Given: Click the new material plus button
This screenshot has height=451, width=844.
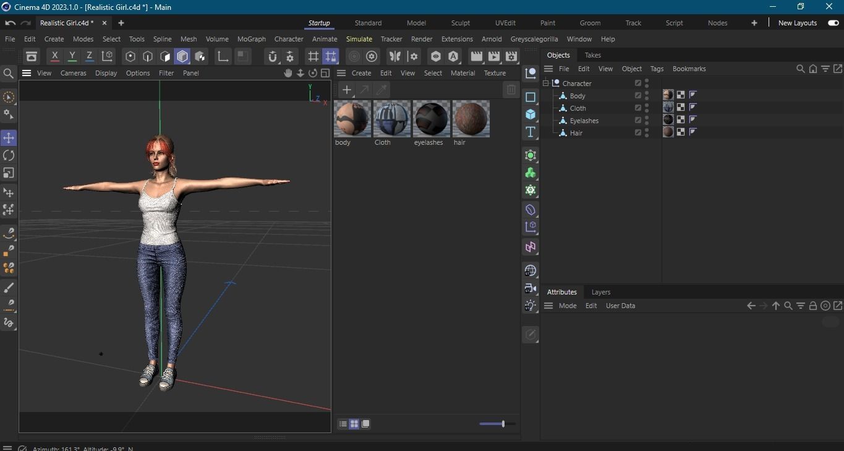Looking at the screenshot, I should pyautogui.click(x=347, y=90).
